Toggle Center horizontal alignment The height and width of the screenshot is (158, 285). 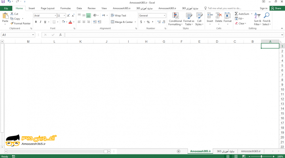[x=84, y=22]
